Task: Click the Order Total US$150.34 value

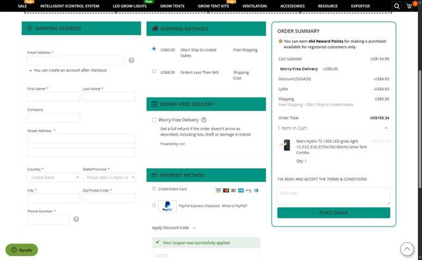Action: [x=380, y=118]
